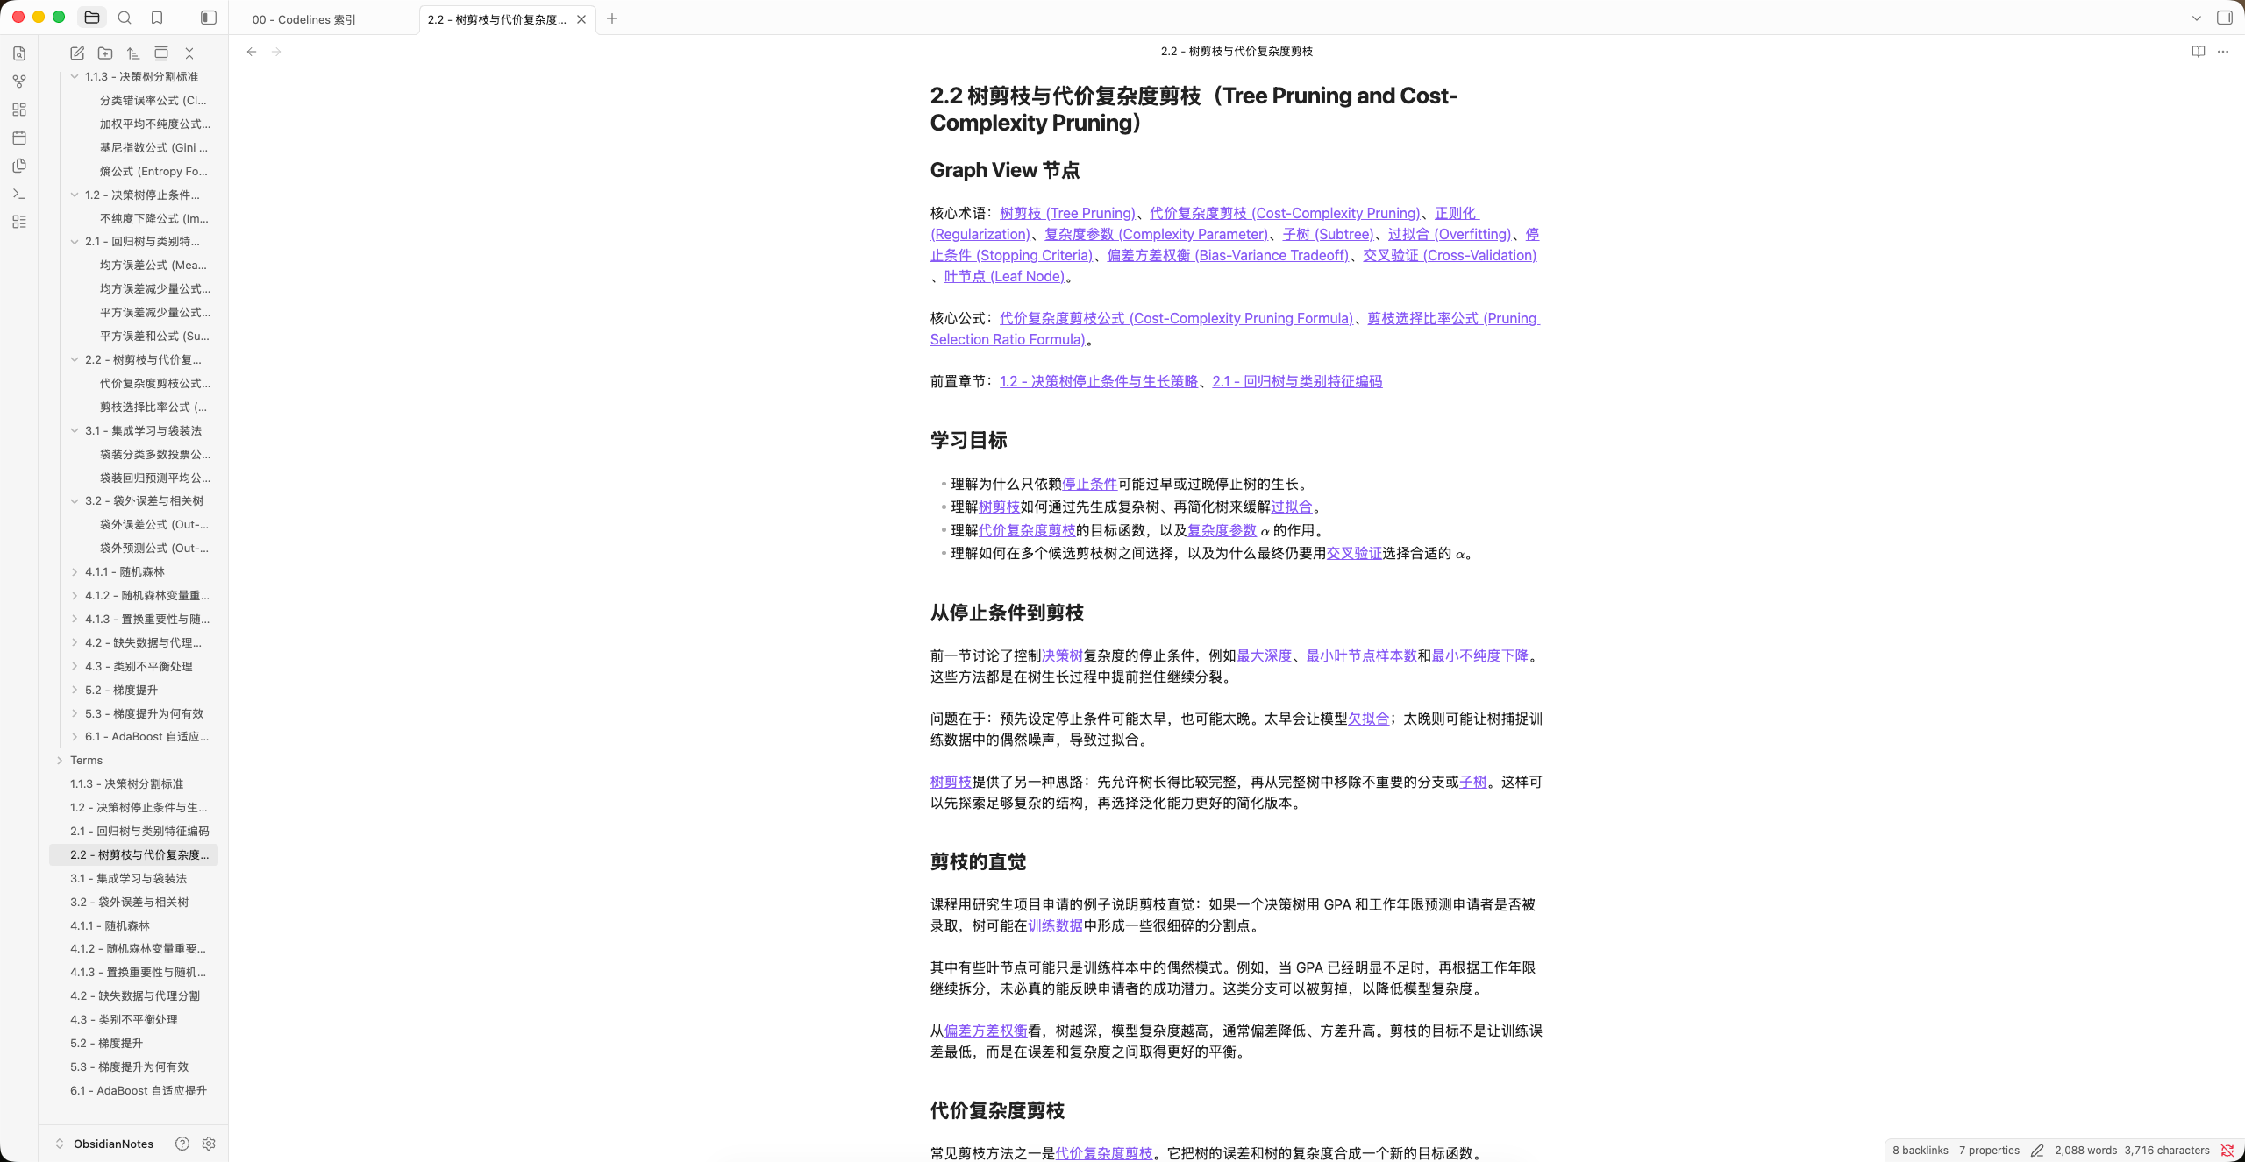Open the vault settings gear
2245x1162 pixels.
[x=209, y=1144]
